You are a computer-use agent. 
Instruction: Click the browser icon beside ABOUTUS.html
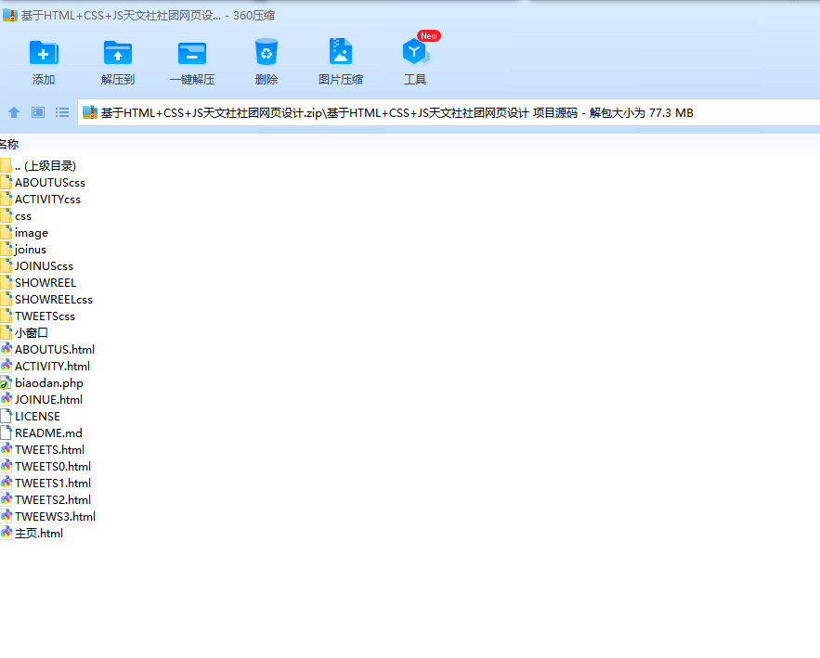pyautogui.click(x=6, y=350)
